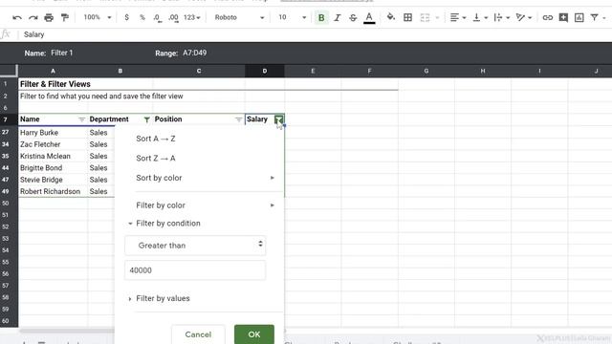Click the Merge cells icon

[x=425, y=17]
